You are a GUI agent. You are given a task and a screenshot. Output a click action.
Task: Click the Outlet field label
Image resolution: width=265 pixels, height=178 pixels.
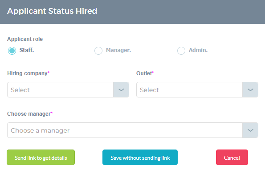[144, 73]
